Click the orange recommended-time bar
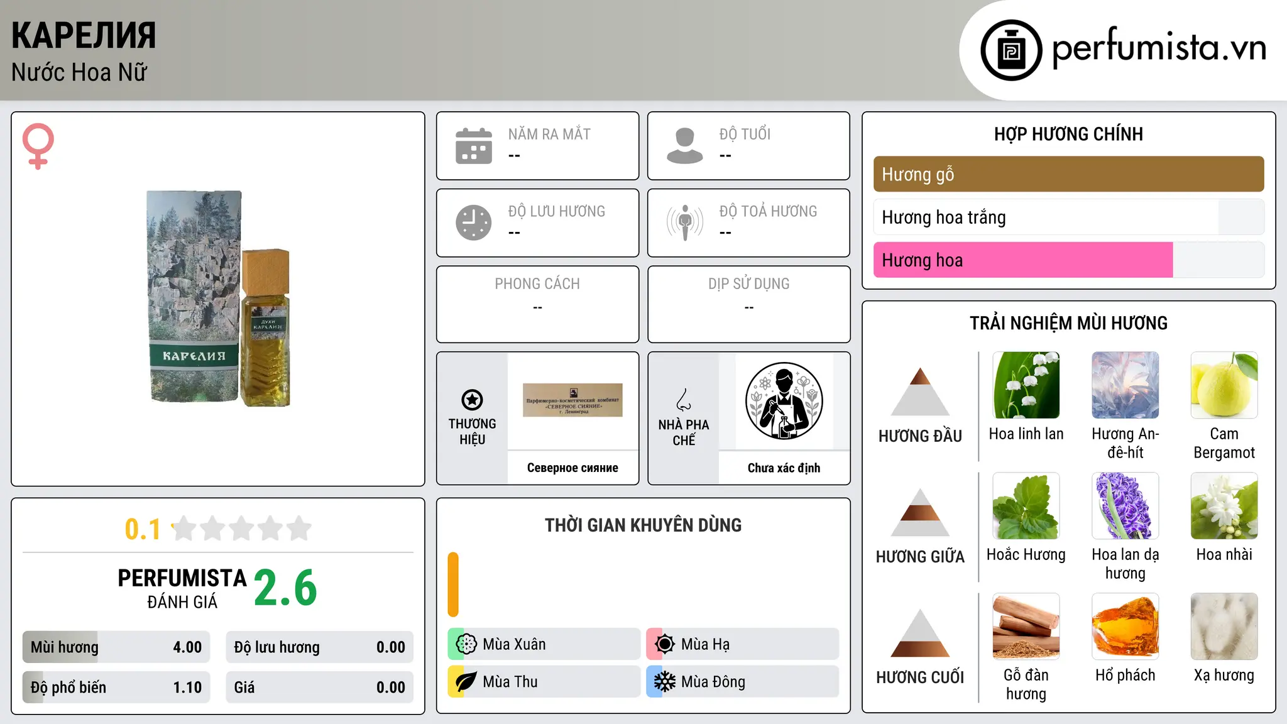 [x=453, y=584]
